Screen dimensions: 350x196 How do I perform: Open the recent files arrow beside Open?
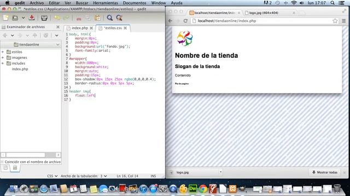23,18
